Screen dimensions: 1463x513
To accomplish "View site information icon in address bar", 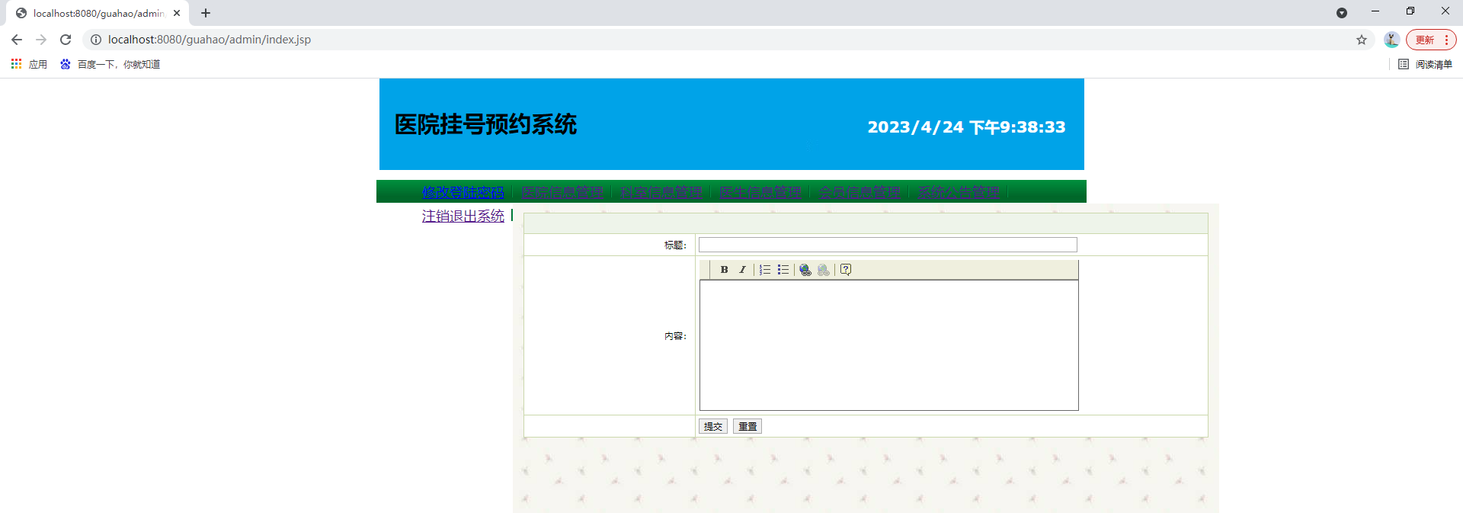I will click(96, 40).
